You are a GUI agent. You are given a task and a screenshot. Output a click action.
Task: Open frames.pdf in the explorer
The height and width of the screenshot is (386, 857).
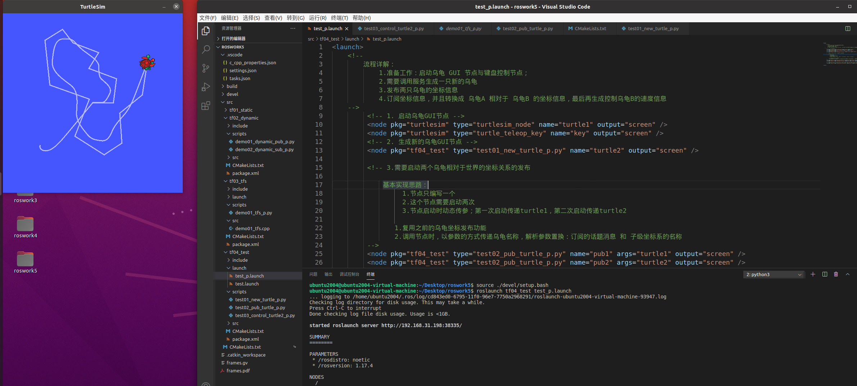click(258, 371)
